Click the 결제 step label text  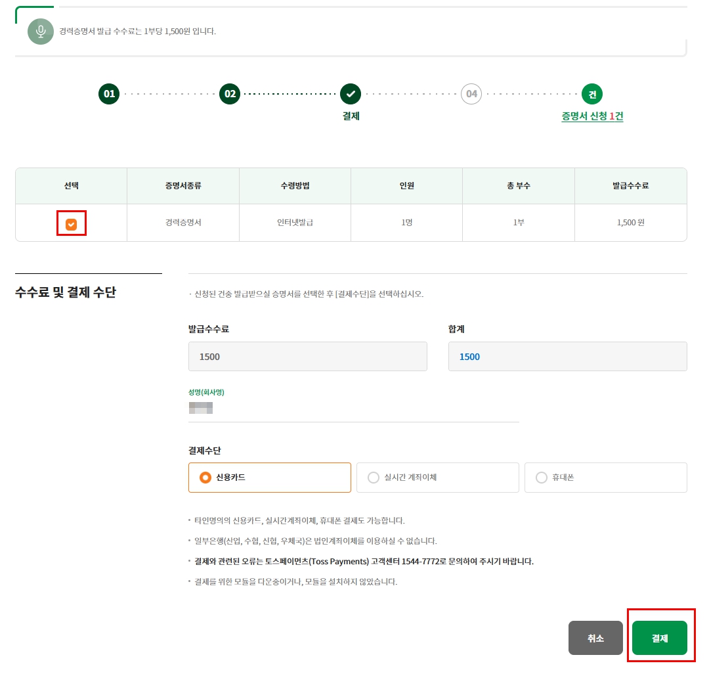351,116
